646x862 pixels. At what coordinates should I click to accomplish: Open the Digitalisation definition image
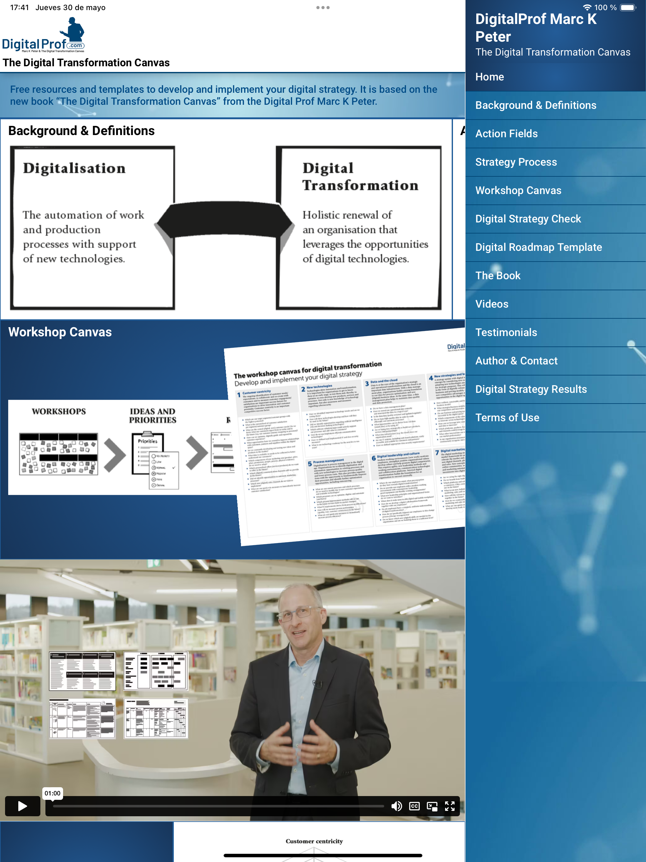(x=92, y=228)
